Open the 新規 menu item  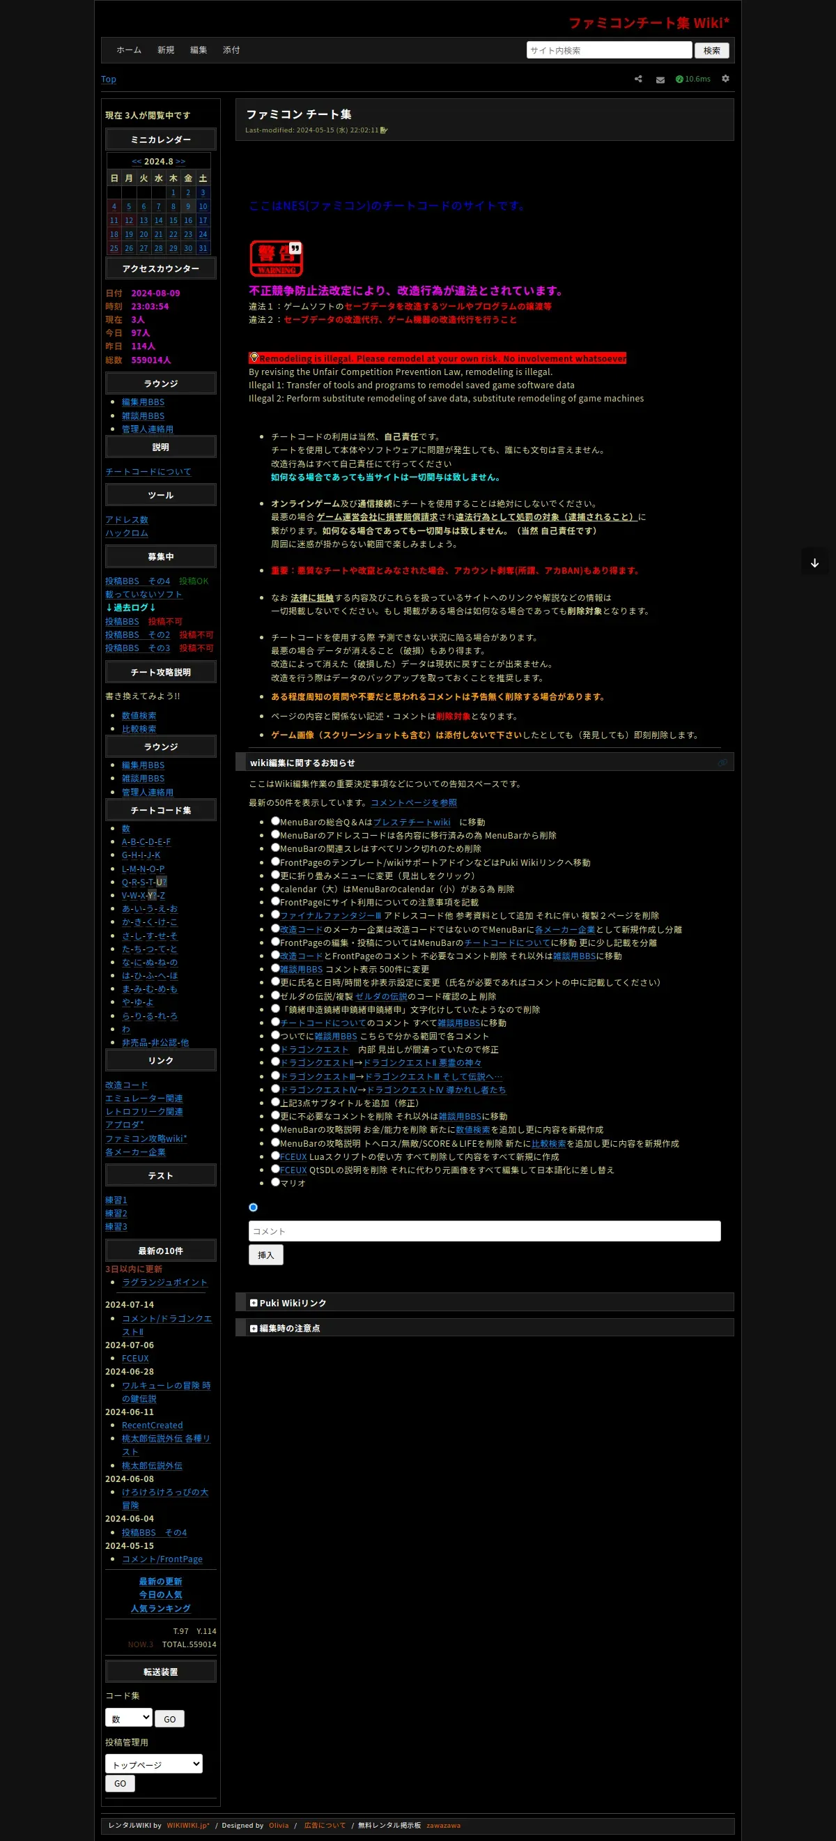166,50
